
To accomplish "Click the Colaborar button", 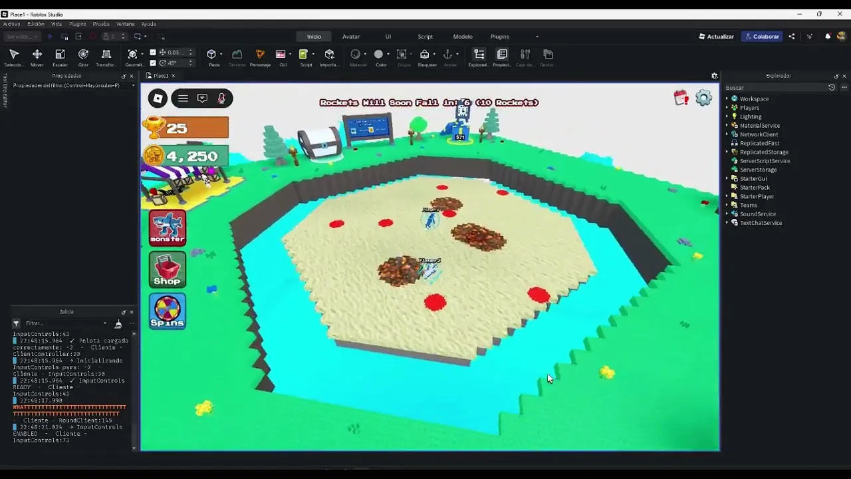I will [x=762, y=37].
